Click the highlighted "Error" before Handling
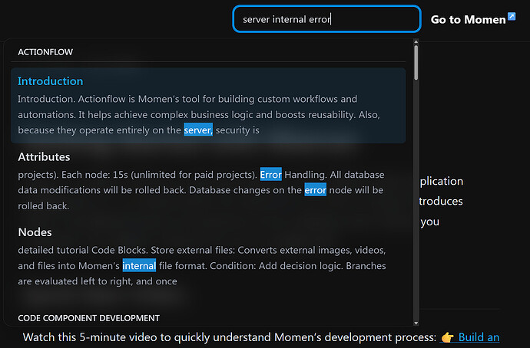 (270, 175)
